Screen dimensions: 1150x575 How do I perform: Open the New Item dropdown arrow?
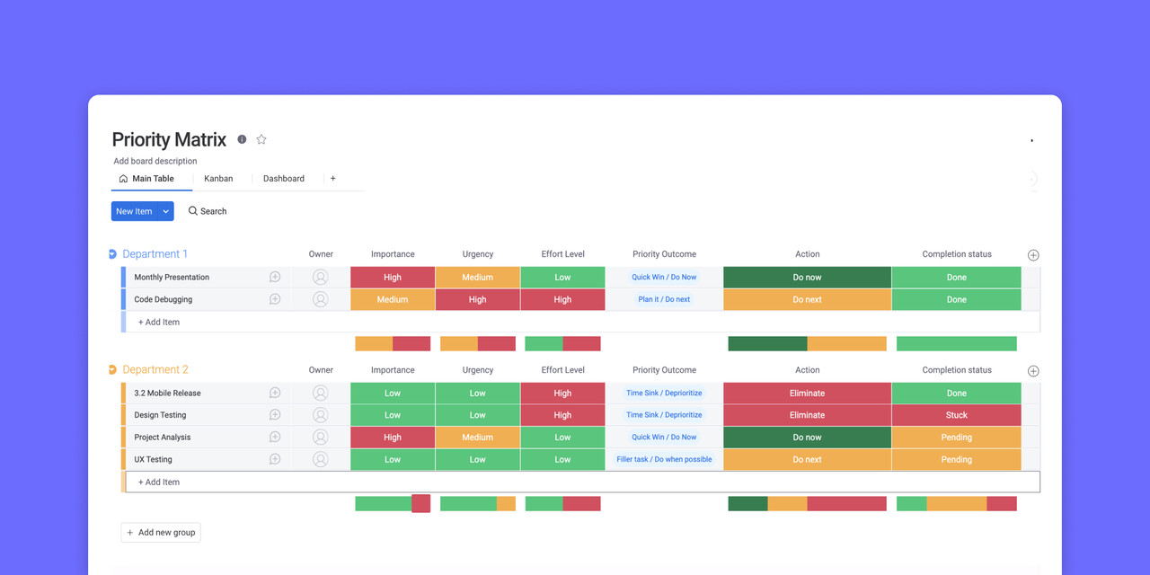(x=165, y=210)
